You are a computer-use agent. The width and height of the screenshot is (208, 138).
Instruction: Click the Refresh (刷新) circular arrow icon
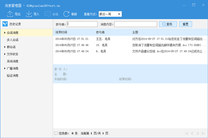66,14
